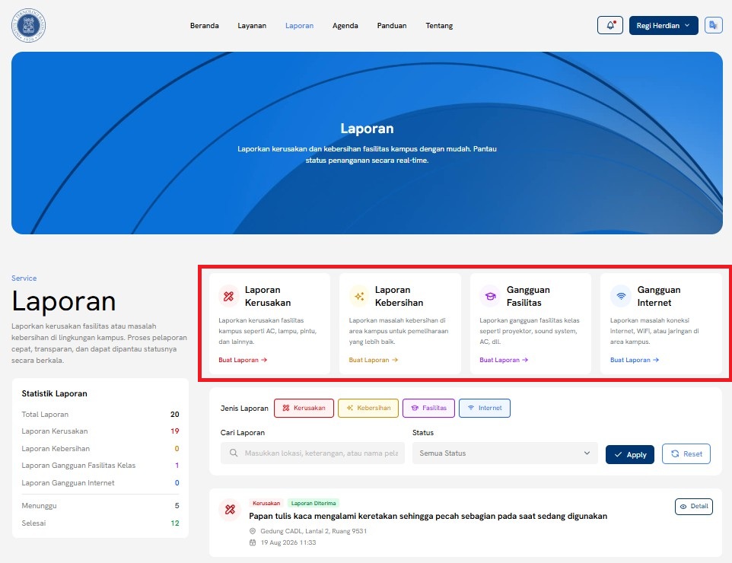Apply the report filters

coord(630,454)
